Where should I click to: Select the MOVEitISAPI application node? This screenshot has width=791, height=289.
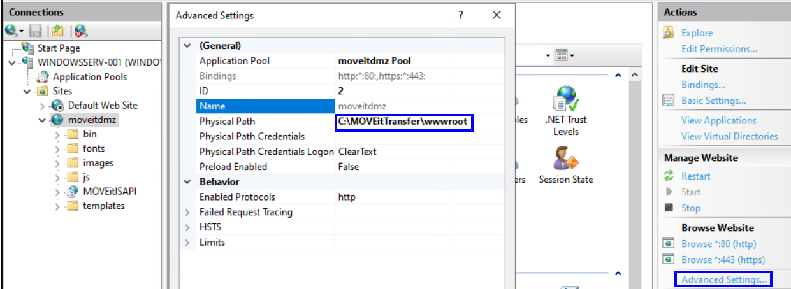(109, 191)
